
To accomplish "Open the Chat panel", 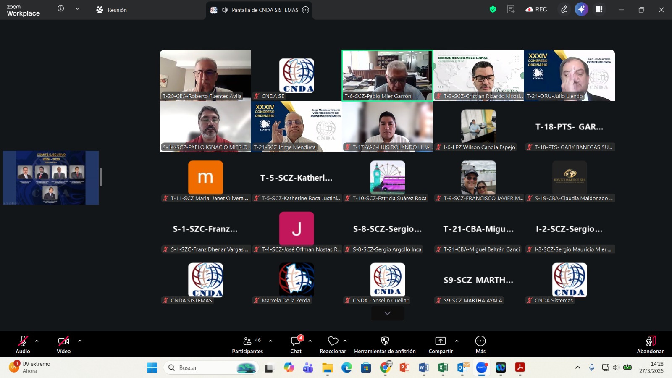I will click(296, 344).
